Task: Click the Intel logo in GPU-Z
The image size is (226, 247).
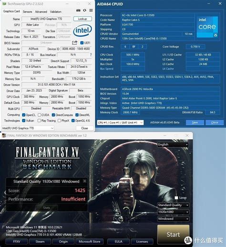Action: 82,30
